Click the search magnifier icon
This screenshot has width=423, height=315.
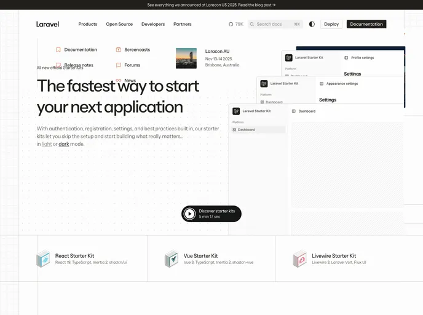251,24
